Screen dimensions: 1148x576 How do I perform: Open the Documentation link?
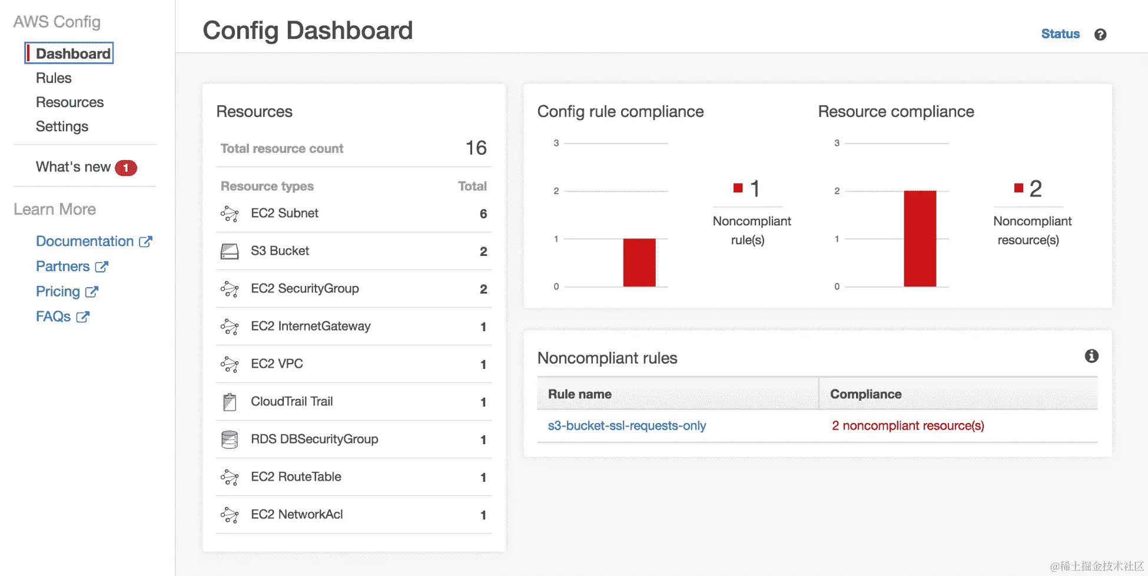pyautogui.click(x=85, y=241)
